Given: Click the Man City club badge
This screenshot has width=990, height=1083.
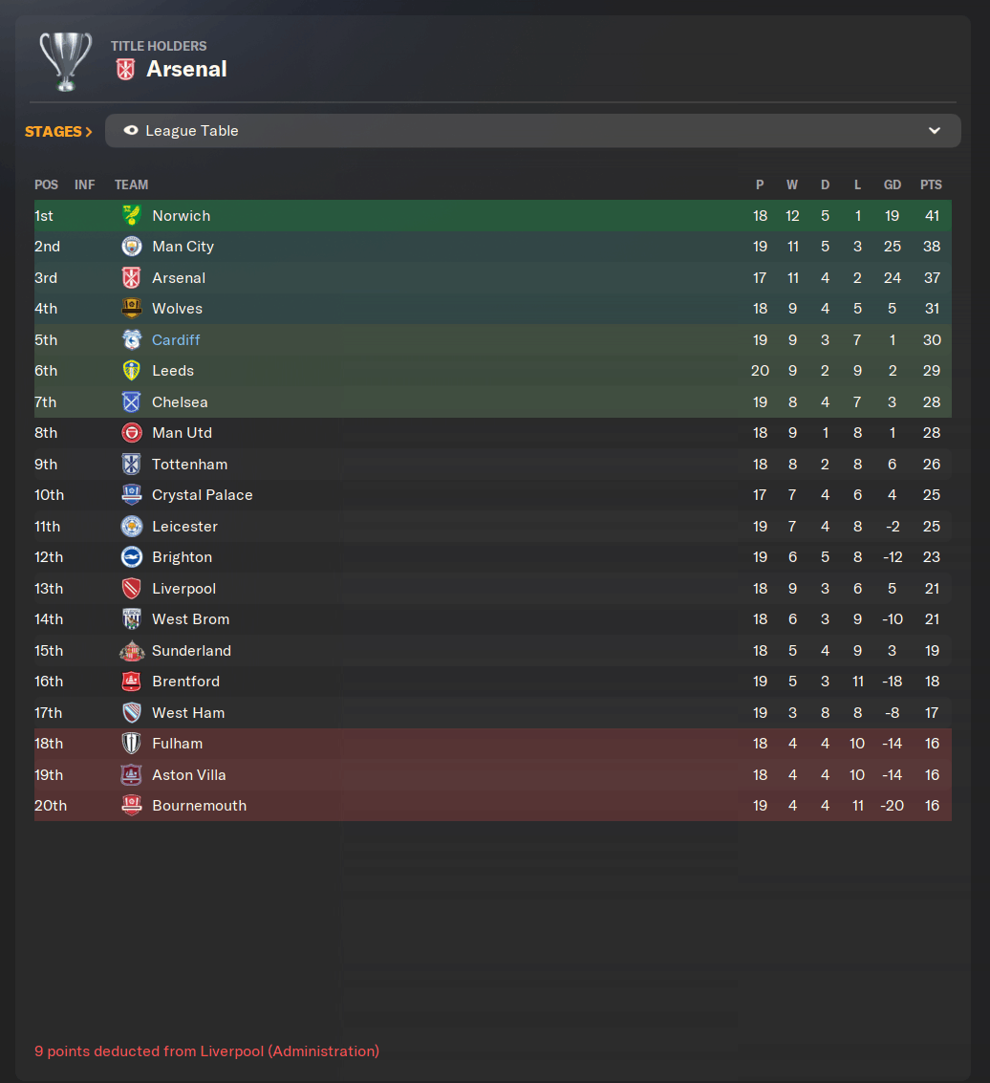Looking at the screenshot, I should (x=132, y=247).
